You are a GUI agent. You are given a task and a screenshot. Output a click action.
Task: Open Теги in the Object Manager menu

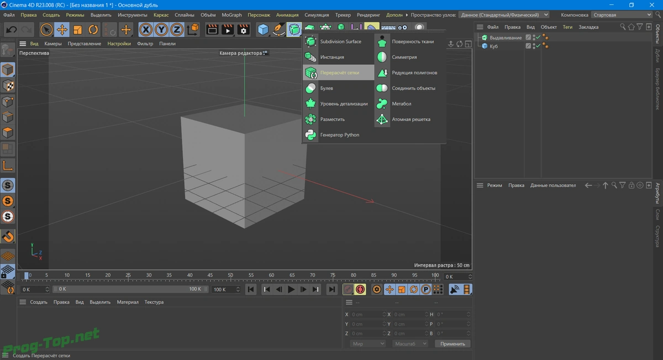pyautogui.click(x=567, y=27)
